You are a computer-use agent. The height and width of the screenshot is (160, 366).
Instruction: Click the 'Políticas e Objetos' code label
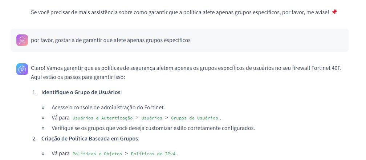[97, 154]
